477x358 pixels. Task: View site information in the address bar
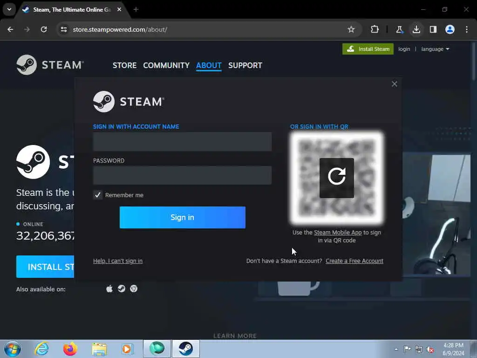63,29
